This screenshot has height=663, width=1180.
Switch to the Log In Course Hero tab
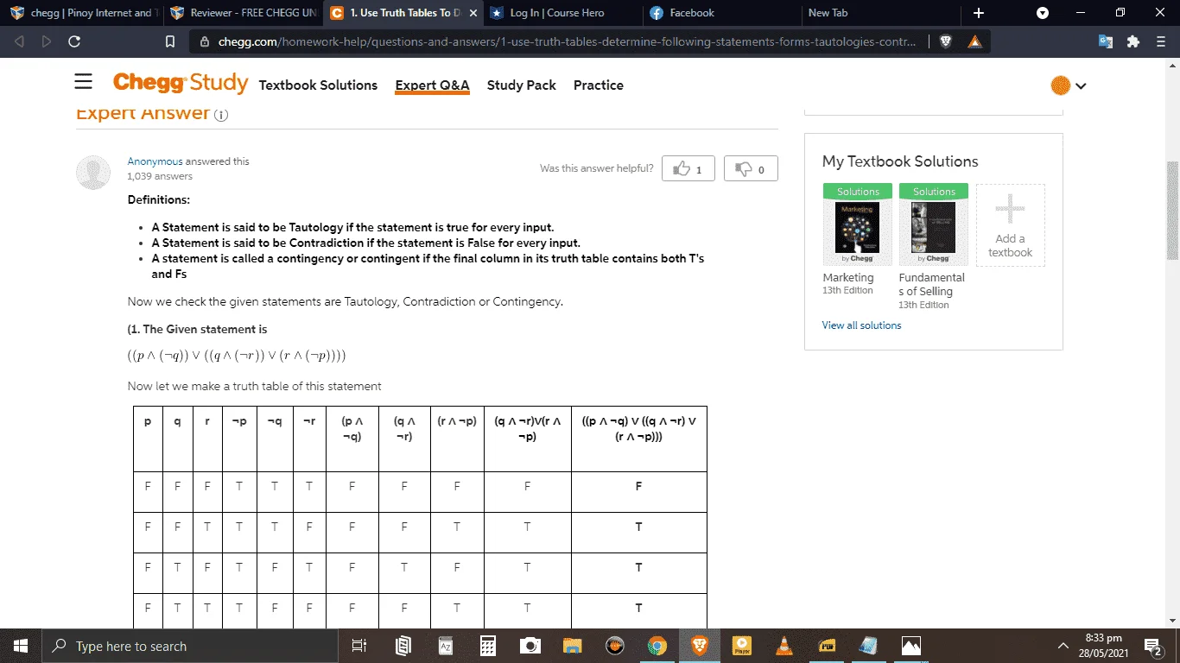pos(562,13)
